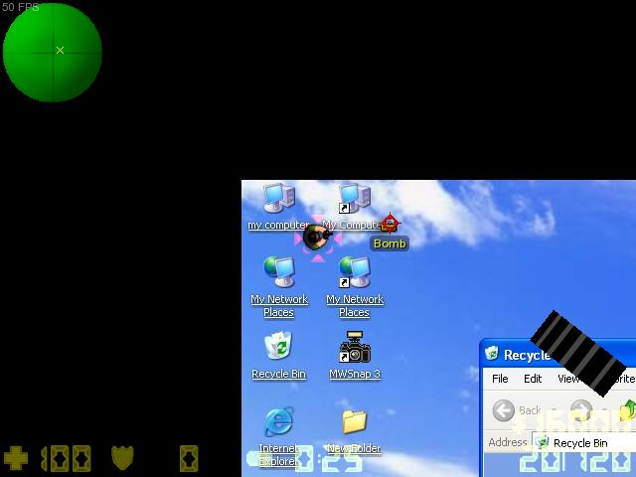
Task: Click the yellow 'Bomb' label
Action: point(390,243)
